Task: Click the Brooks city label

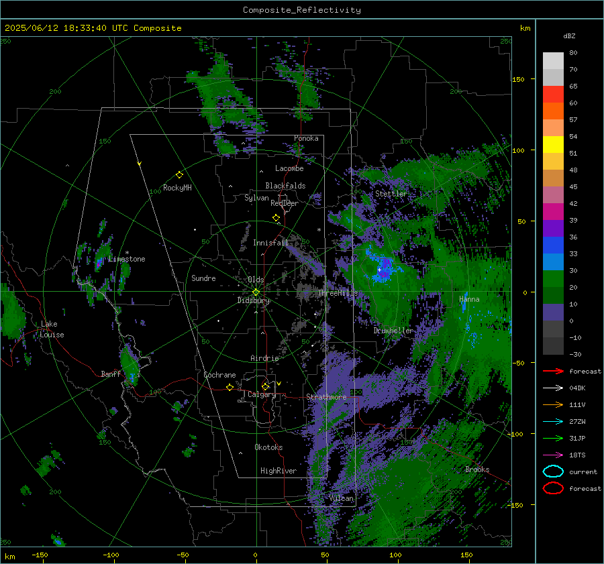Action: coord(477,469)
